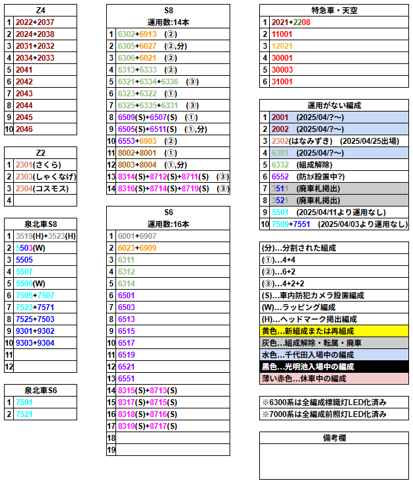
Task: Select the black 黒色 legend cell
Action: click(334, 367)
